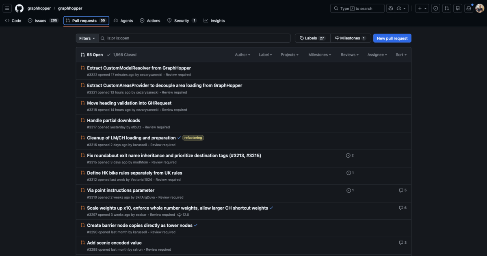
Task: Open pull requests icon in top header
Action: 447,9
